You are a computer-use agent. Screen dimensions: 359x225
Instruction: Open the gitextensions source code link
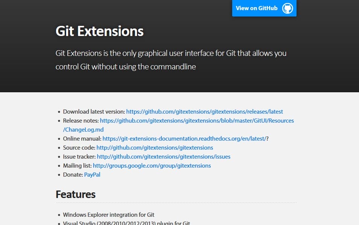[155, 148]
